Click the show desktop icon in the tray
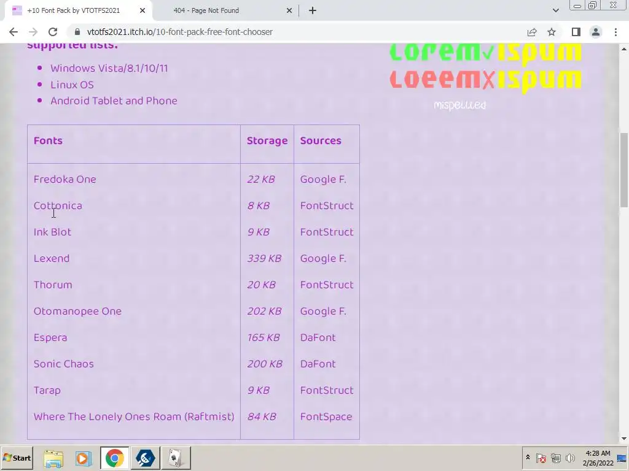Screen dimensions: 629x471 pos(622,458)
